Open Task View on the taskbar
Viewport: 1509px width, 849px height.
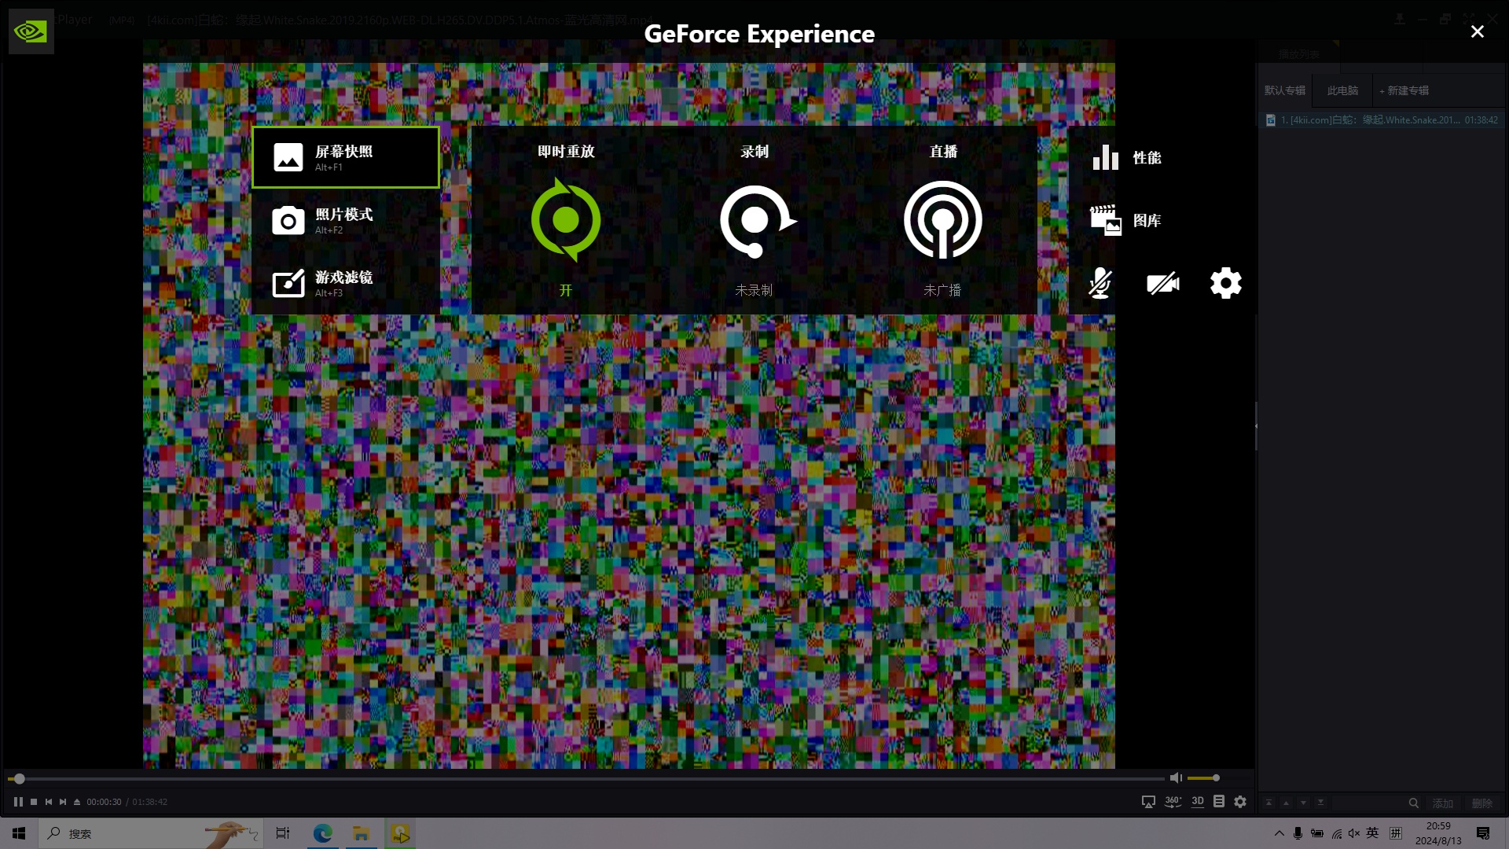pos(283,833)
